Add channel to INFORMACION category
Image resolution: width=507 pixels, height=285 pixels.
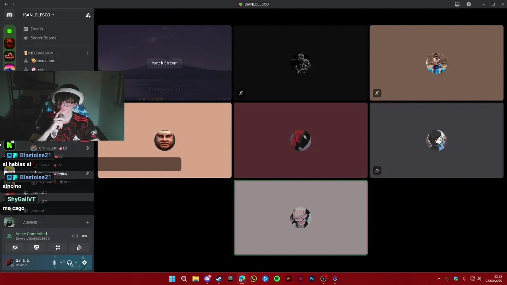click(x=88, y=53)
